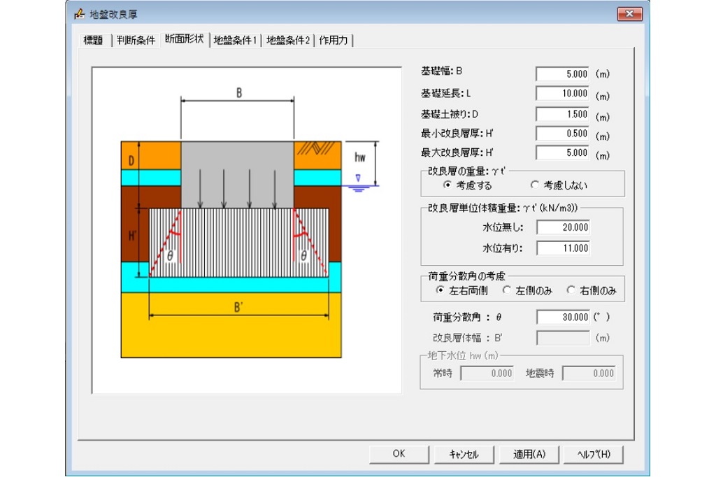Open the 作用力 tab
The height and width of the screenshot is (477, 716).
coord(334,40)
